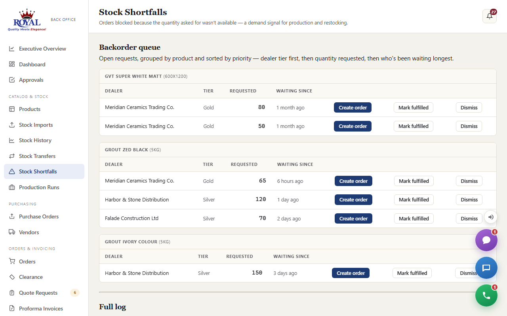Click the Executive Overview chart icon

(x=12, y=49)
